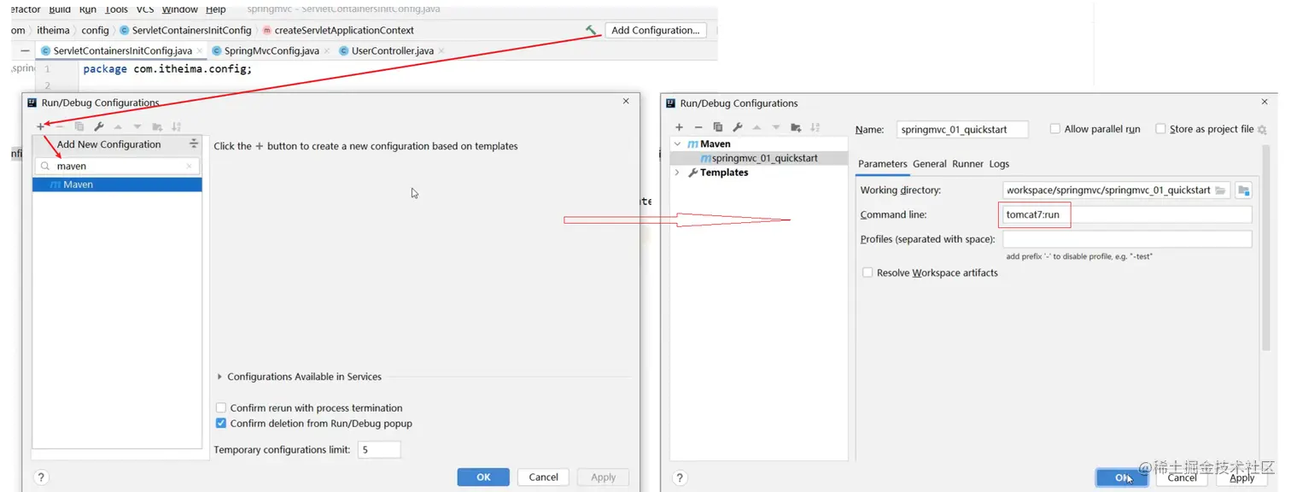1291x492 pixels.
Task: Click the gear icon next to Store as project file
Action: pos(1262,130)
